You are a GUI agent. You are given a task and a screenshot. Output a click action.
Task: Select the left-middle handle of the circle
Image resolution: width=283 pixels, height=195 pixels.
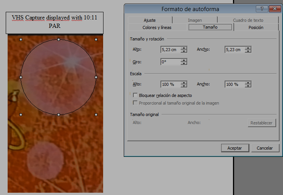pyautogui.click(x=21, y=77)
